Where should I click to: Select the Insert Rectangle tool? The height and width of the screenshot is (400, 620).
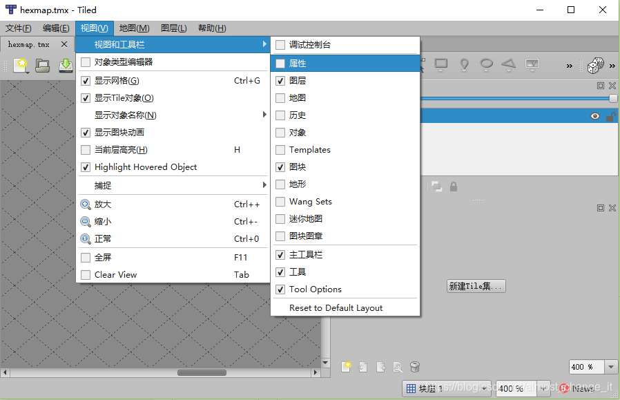441,65
